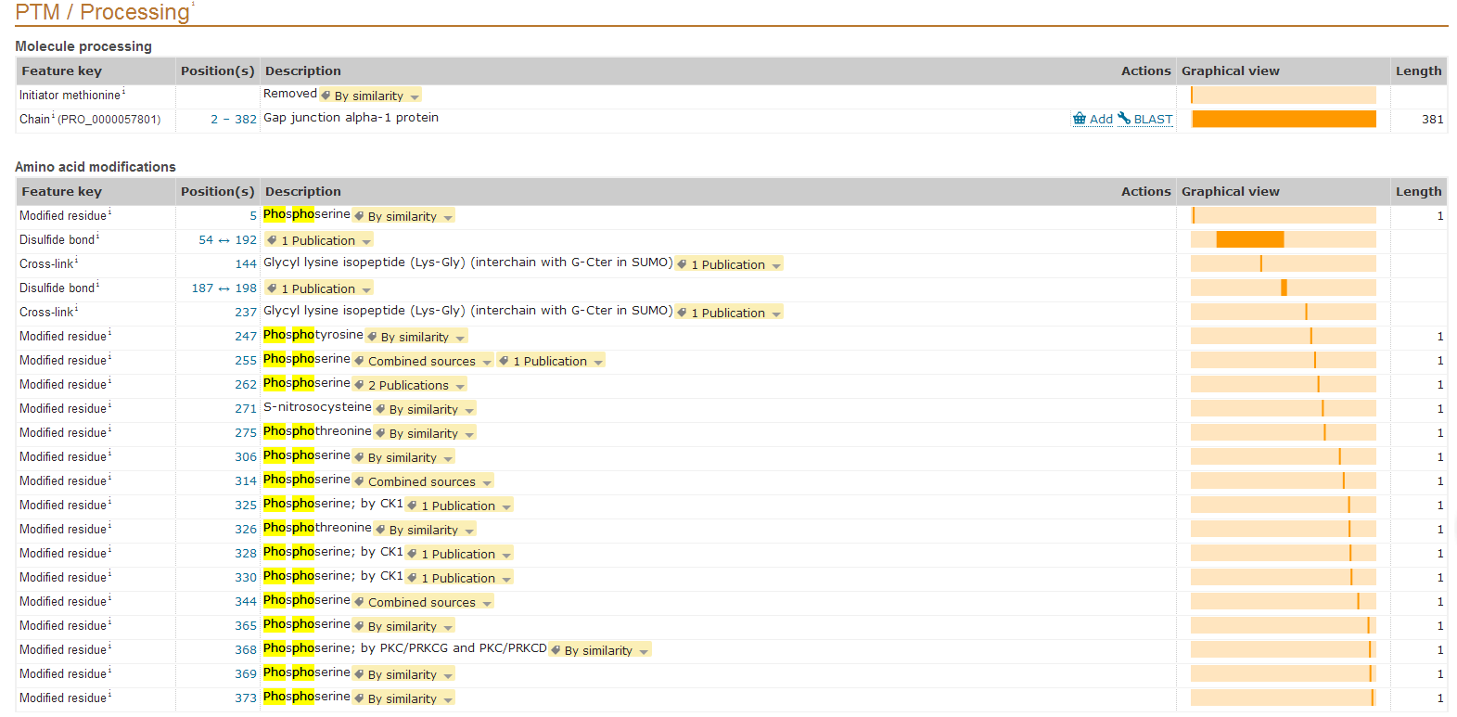
Task: Click evidence tag icon in position 275 row
Action: 380,433
